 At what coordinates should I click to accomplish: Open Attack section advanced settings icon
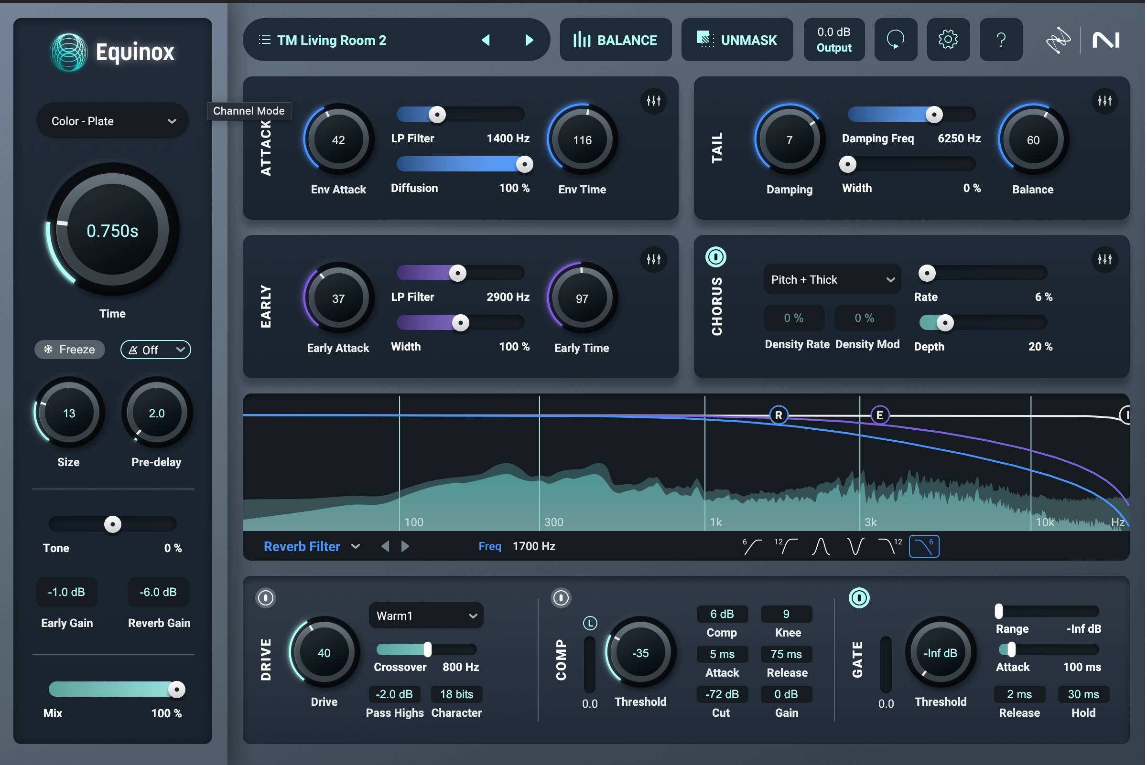point(655,101)
